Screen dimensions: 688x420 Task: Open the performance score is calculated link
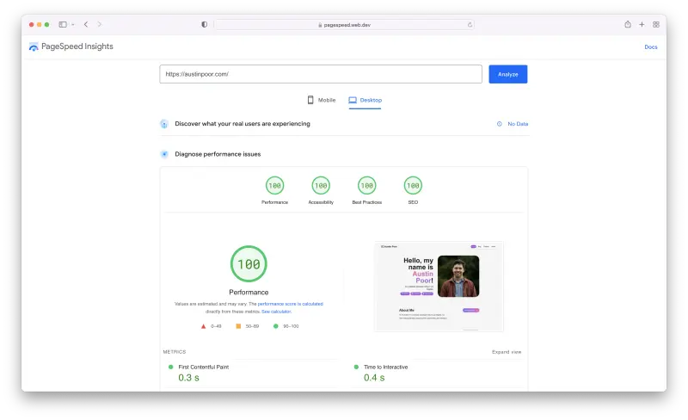[x=291, y=304]
